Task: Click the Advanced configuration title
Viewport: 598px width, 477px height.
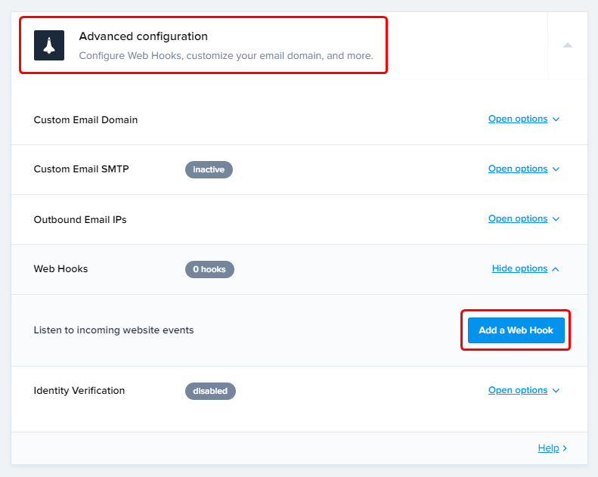Action: (143, 36)
